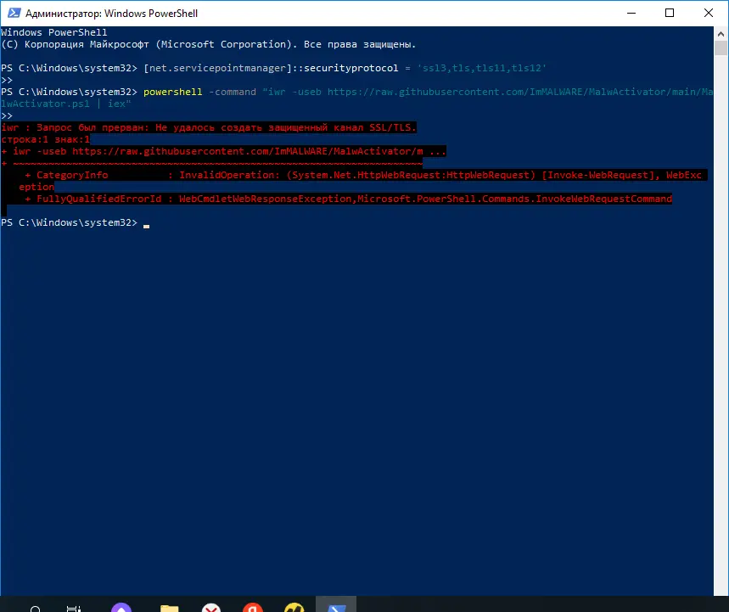
Task: Open the red X circle taskbar app
Action: [x=211, y=608]
